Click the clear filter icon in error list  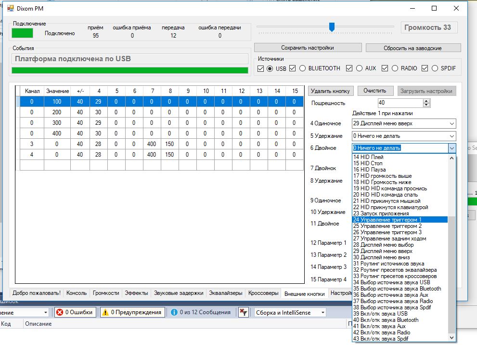244,312
